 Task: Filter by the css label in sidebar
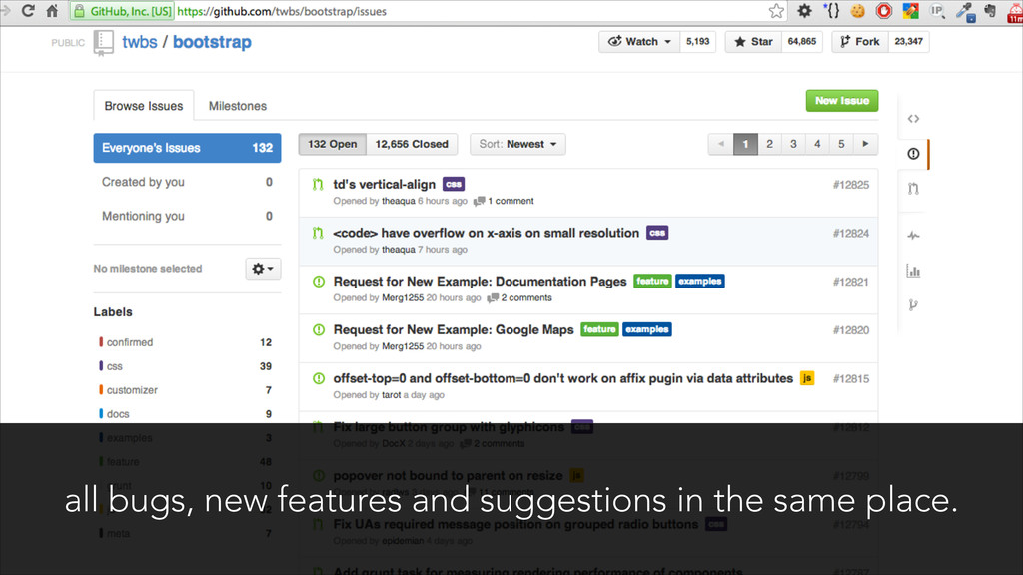[x=185, y=366]
